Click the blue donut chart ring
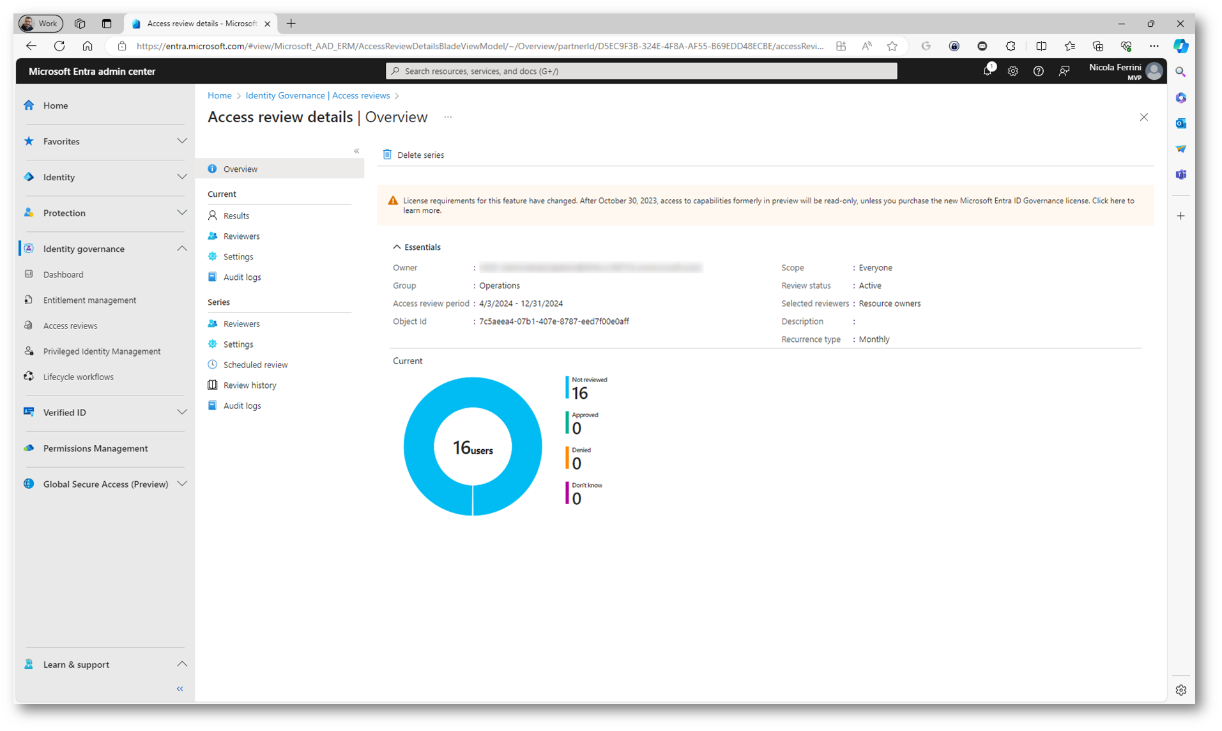 [419, 446]
